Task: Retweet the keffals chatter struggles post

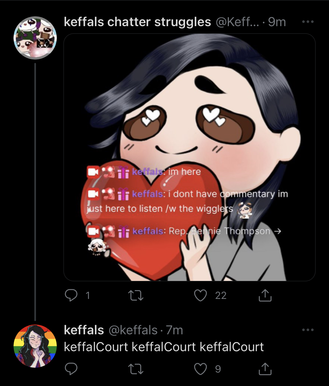Action: tap(136, 295)
